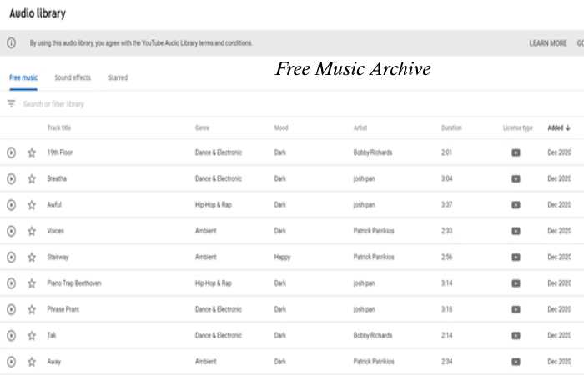Sort by the Added column arrow
The width and height of the screenshot is (584, 375).
[x=568, y=128]
